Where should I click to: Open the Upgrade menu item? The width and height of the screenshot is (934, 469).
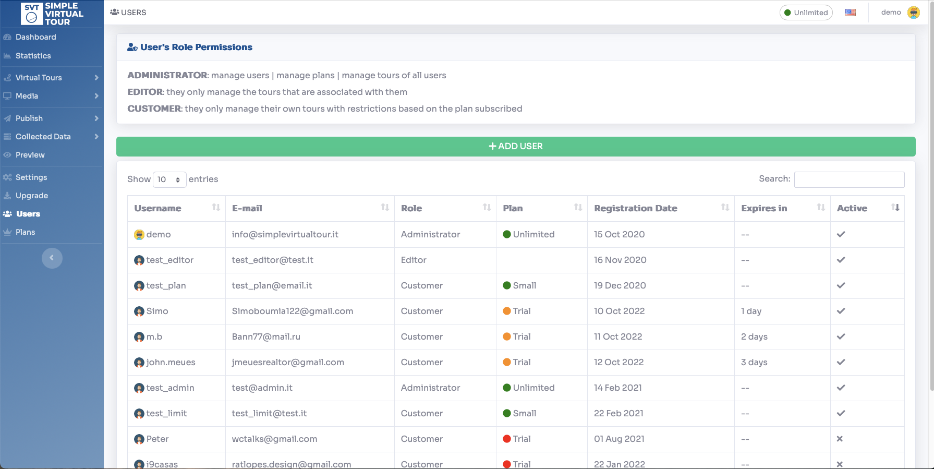[x=32, y=196]
